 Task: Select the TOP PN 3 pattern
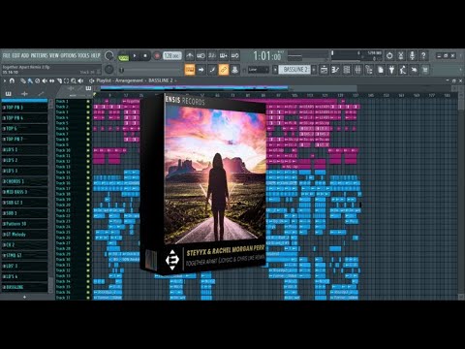tap(24, 108)
